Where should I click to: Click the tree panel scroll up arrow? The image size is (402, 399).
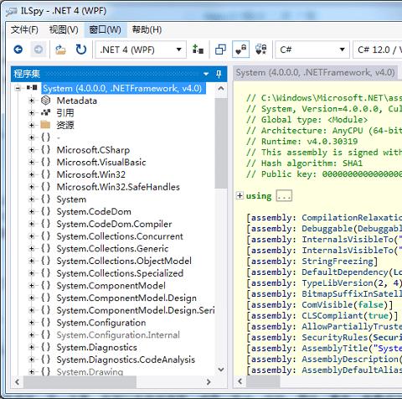[221, 89]
